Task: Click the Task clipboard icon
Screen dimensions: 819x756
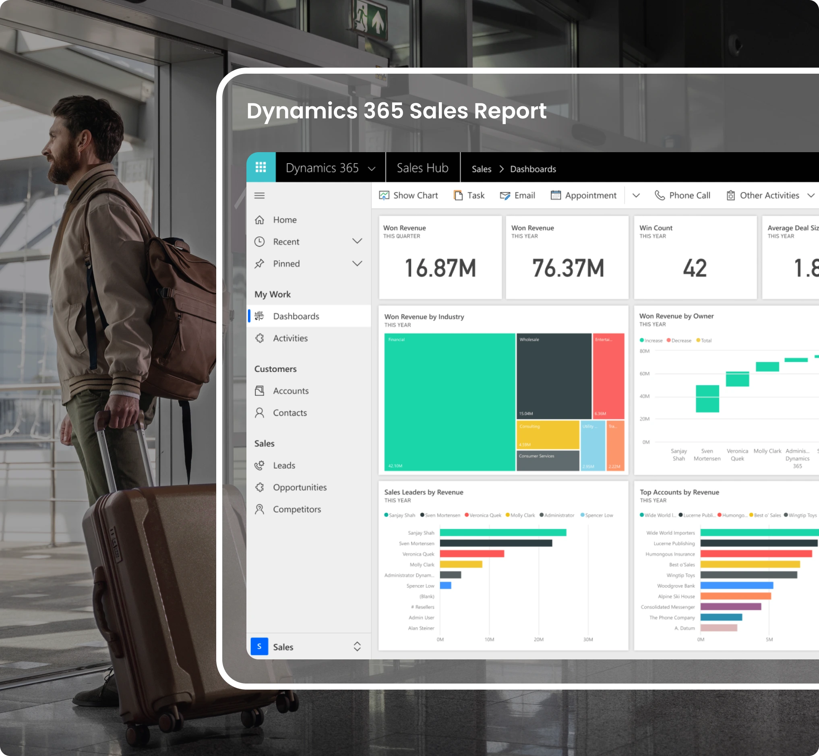Action: pos(458,196)
